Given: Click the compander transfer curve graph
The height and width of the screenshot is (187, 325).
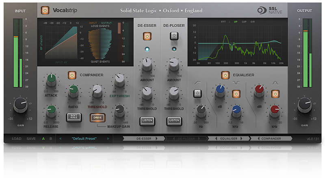Looking at the screenshot, I should point(61,42).
